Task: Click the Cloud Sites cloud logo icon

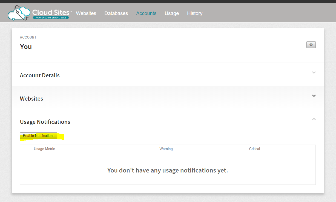Action: 18,13
